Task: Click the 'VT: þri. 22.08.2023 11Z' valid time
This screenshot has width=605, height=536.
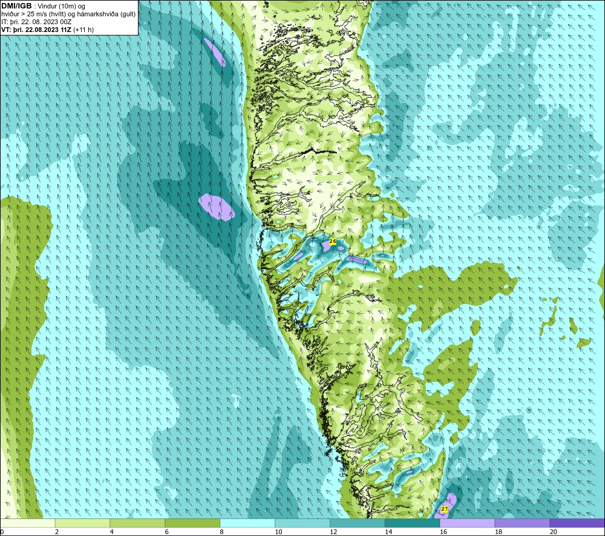Action: tap(36, 29)
